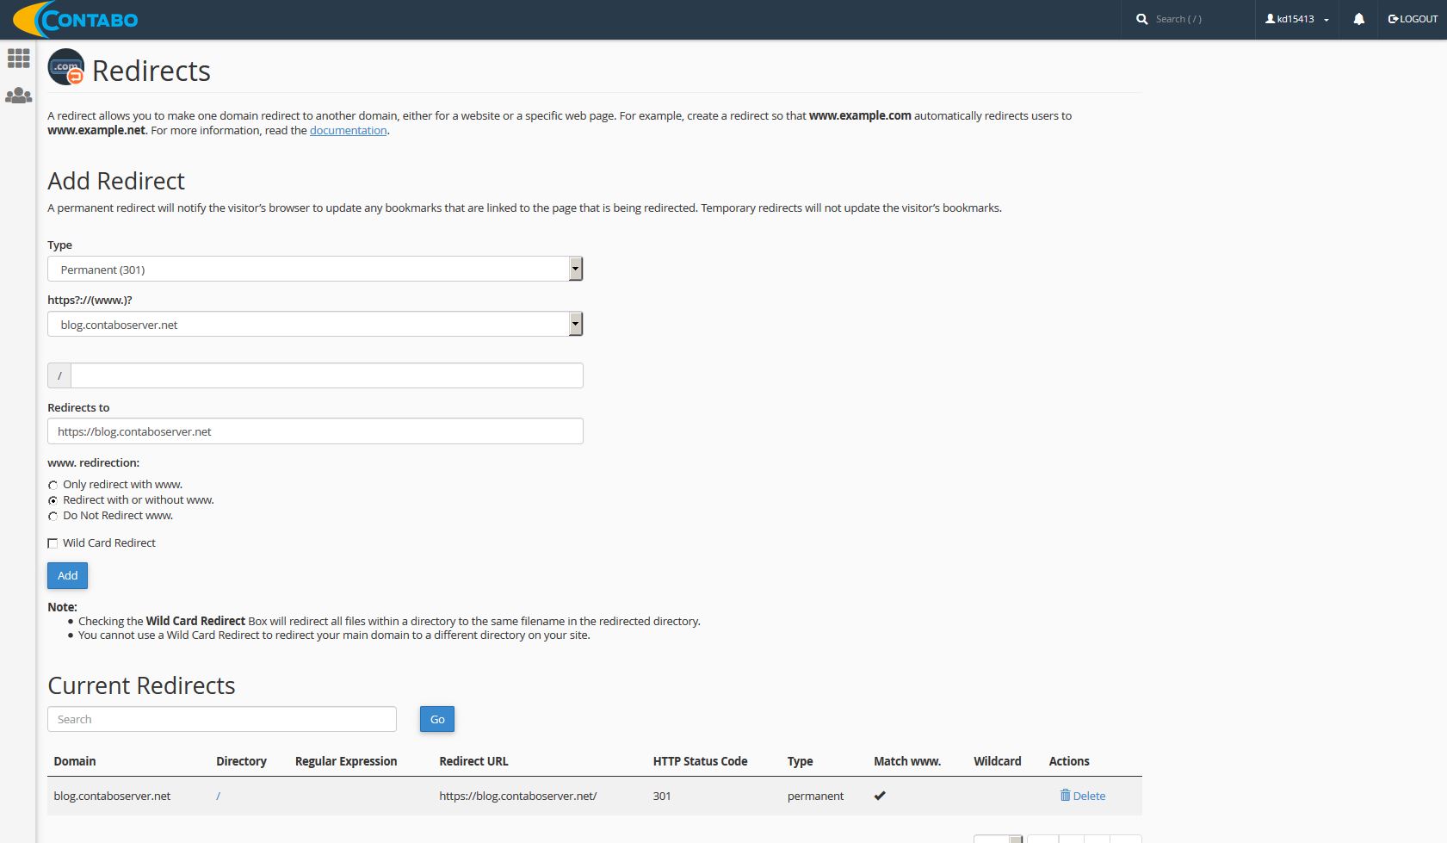This screenshot has width=1447, height=843.
Task: Click https://blog.contaboserver.net/ redirect URL cell
Action: 517,796
